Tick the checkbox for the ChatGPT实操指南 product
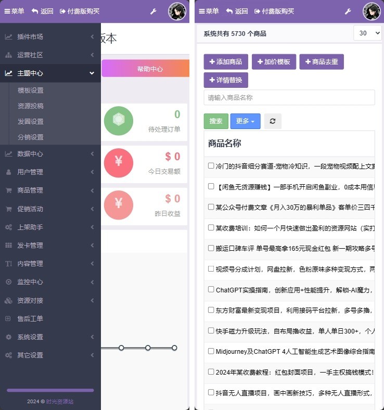 pyautogui.click(x=211, y=289)
